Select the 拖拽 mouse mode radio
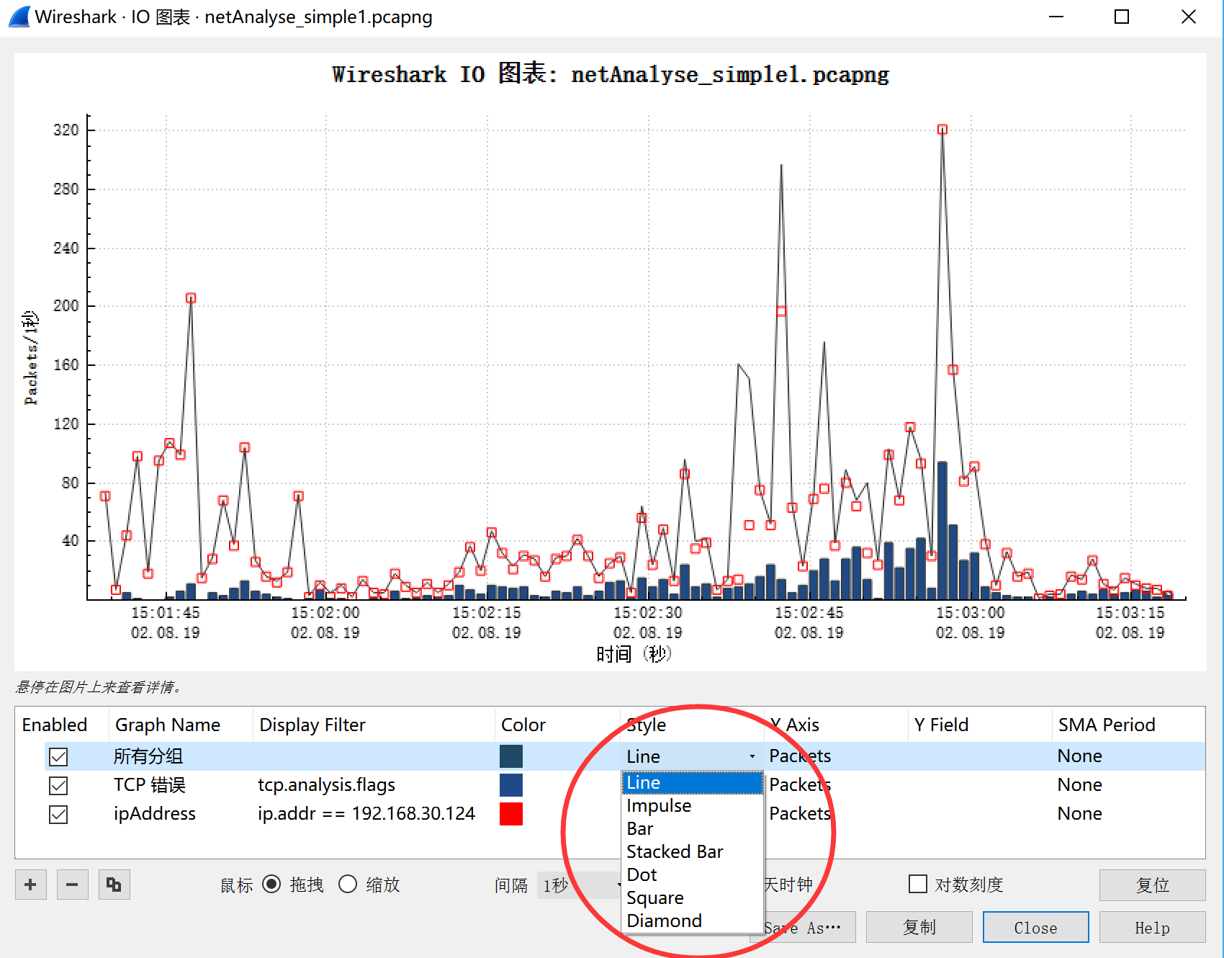This screenshot has width=1224, height=958. pyautogui.click(x=271, y=884)
